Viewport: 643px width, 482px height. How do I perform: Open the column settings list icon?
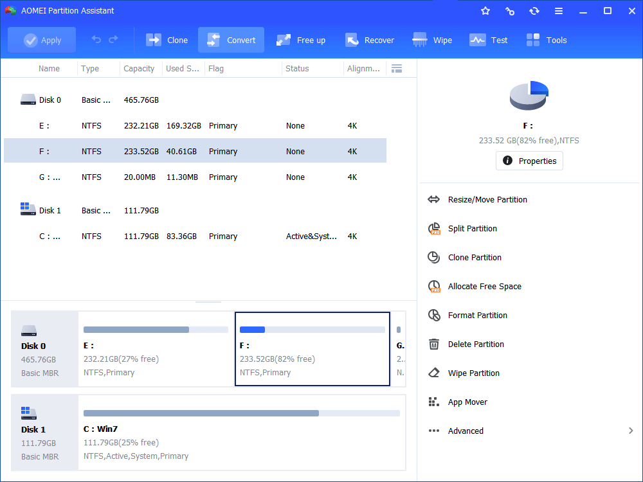pyautogui.click(x=397, y=69)
